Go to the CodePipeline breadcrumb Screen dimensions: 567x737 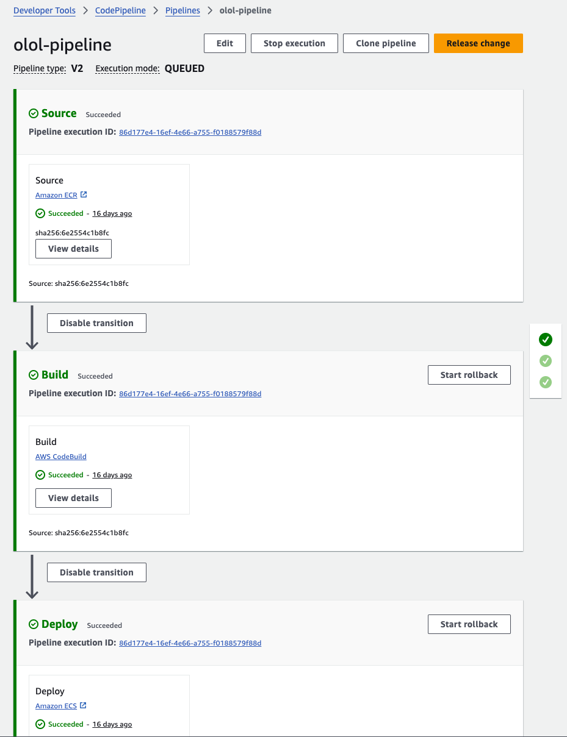click(x=120, y=10)
